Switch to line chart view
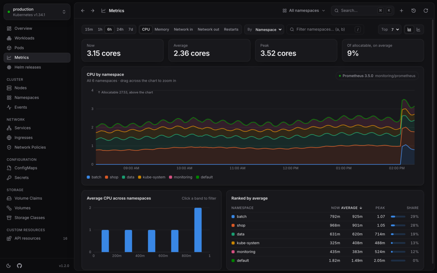Viewport: 437px width, 273px height. pos(418,29)
